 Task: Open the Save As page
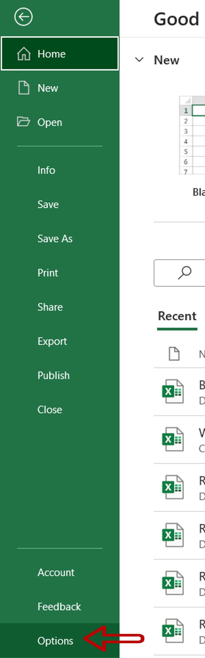(55, 239)
